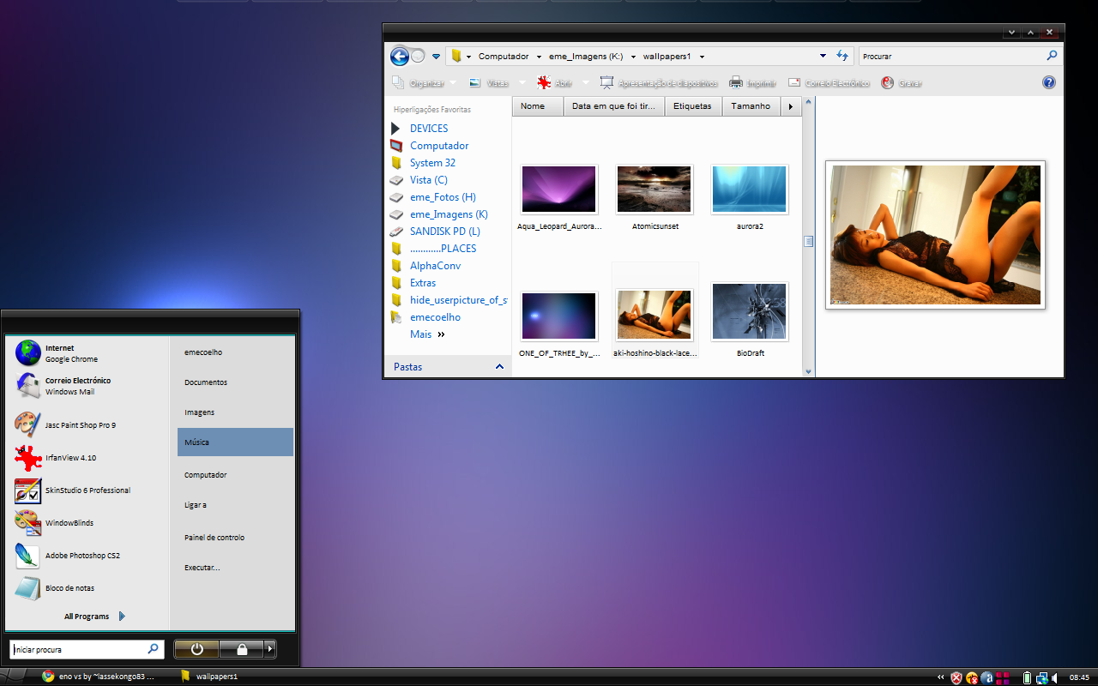
Task: Click the Iniciar procura search field
Action: (79, 649)
